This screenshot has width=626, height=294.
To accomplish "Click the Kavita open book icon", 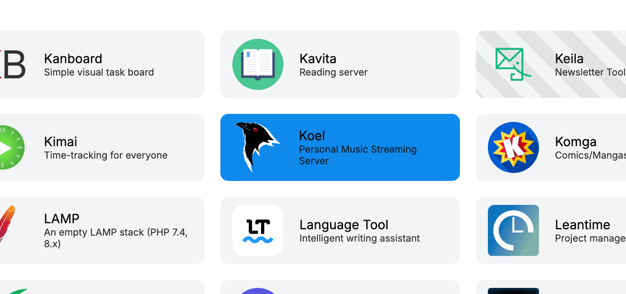I will 257,64.
